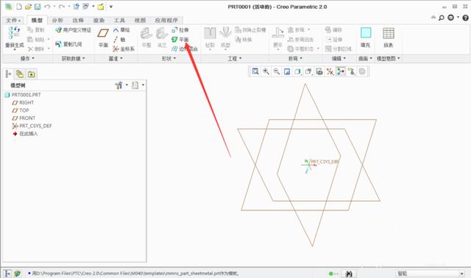The image size is (471, 278).
Task: Click the binoculars find icon in status bar
Action: click(x=349, y=274)
